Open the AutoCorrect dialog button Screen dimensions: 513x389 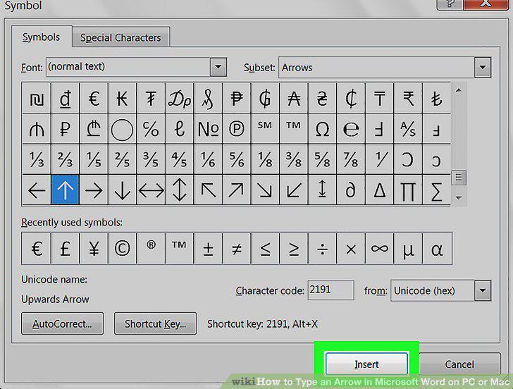click(62, 323)
